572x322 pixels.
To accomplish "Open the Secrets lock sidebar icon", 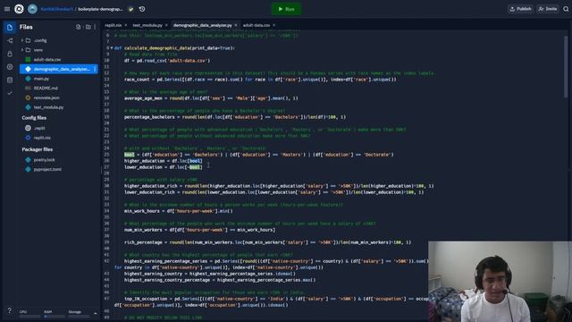I will (x=10, y=54).
